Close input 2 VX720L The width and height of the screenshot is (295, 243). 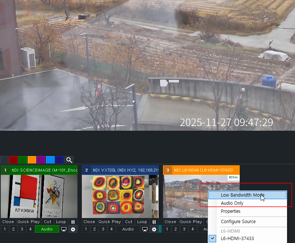point(89,222)
